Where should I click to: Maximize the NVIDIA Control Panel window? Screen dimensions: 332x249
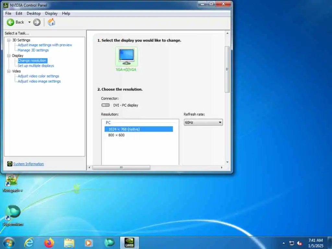211,4
